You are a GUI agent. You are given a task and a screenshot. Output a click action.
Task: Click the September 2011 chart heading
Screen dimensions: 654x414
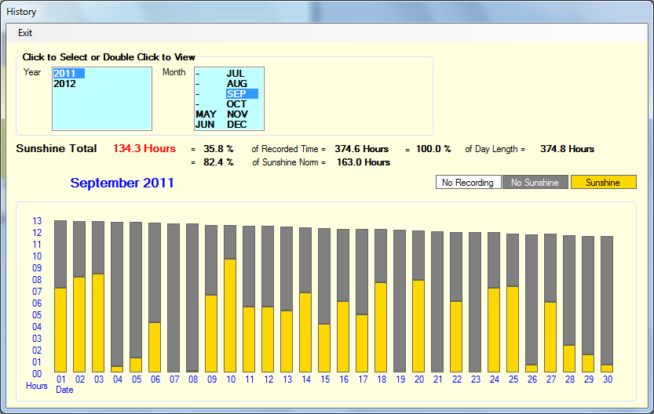coord(122,183)
